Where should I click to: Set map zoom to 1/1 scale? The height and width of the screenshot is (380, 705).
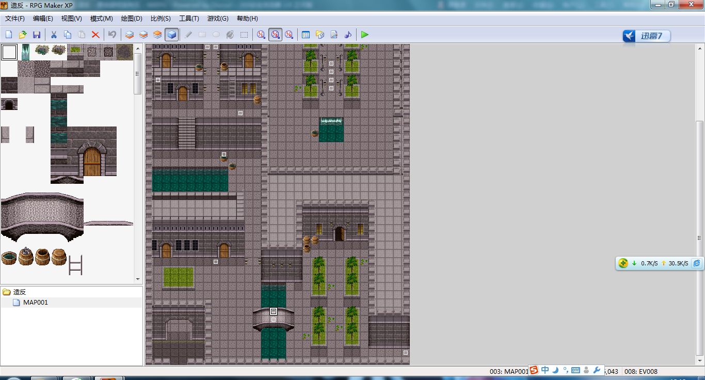pos(261,35)
